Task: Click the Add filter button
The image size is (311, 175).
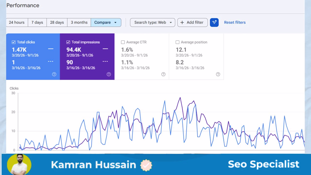Action: (192, 22)
